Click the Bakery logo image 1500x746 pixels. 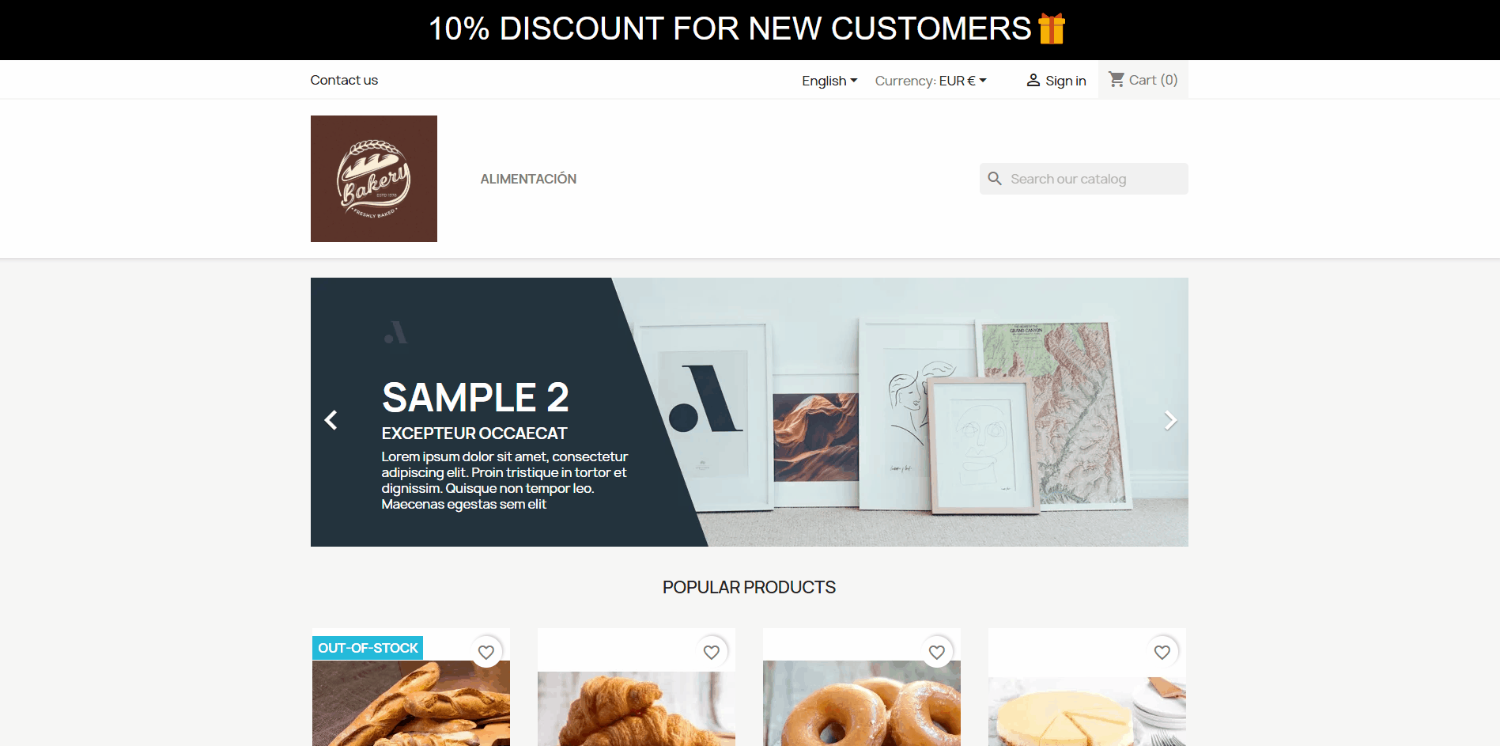click(373, 179)
